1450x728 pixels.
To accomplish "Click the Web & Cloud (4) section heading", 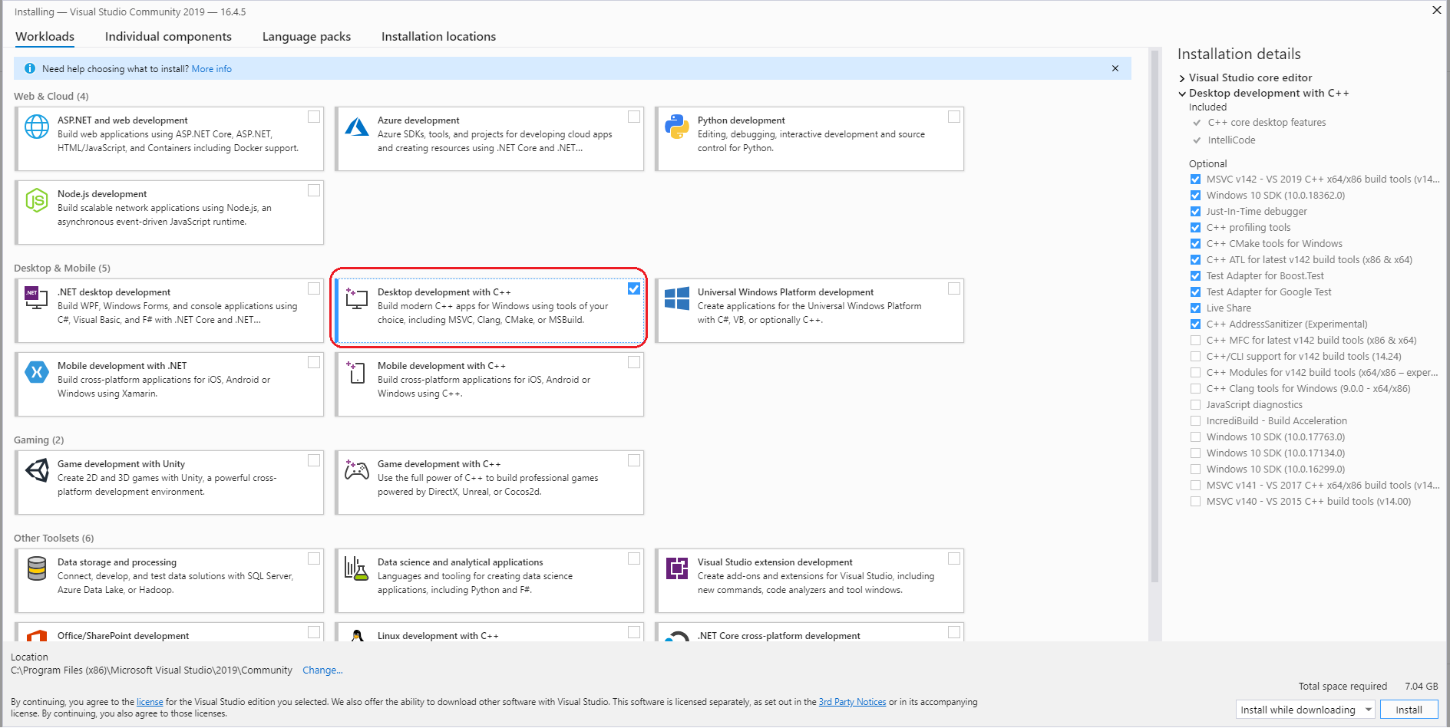I will pyautogui.click(x=51, y=97).
